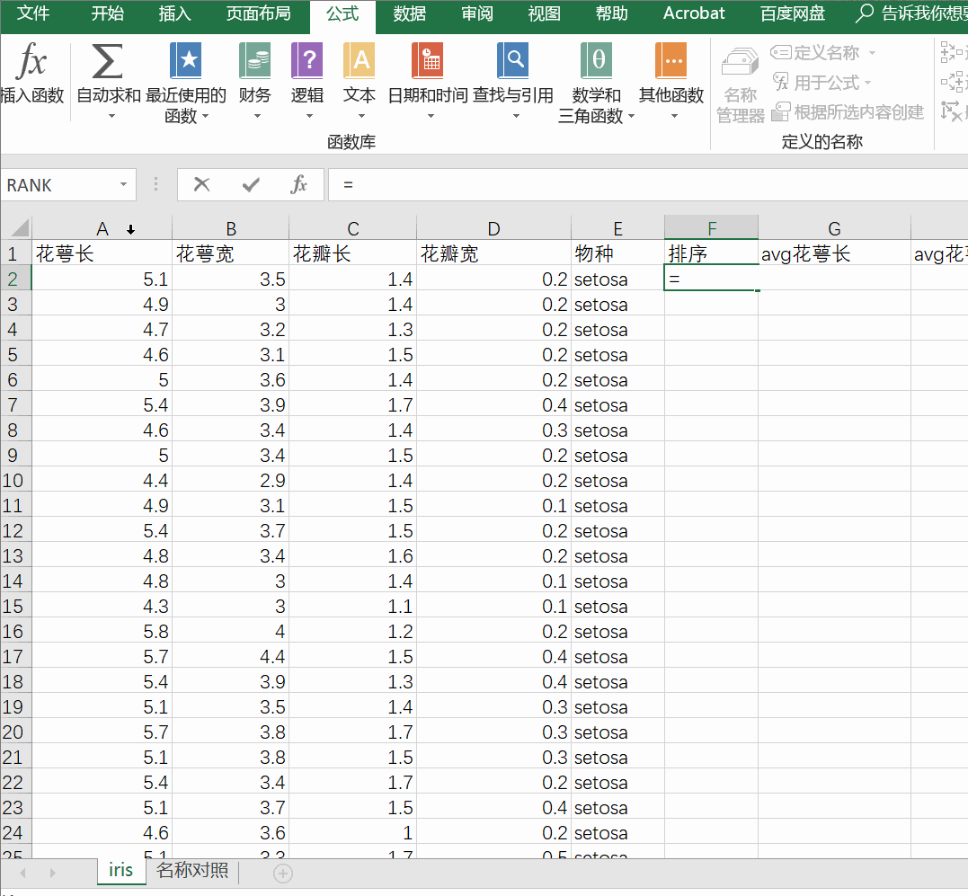968x896 pixels.
Task: Expand Define Name (定义名称) dropdown arrow
Action: pos(872,53)
